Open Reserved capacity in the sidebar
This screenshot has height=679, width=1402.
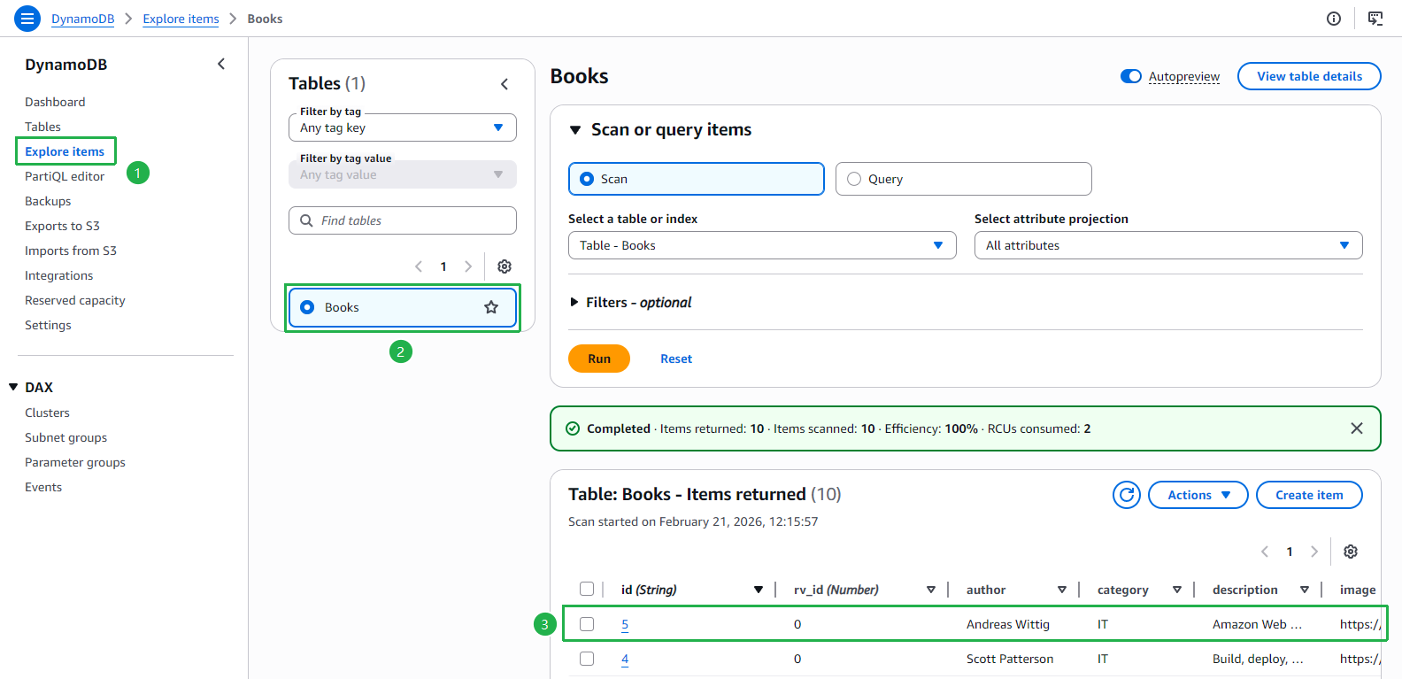[75, 300]
